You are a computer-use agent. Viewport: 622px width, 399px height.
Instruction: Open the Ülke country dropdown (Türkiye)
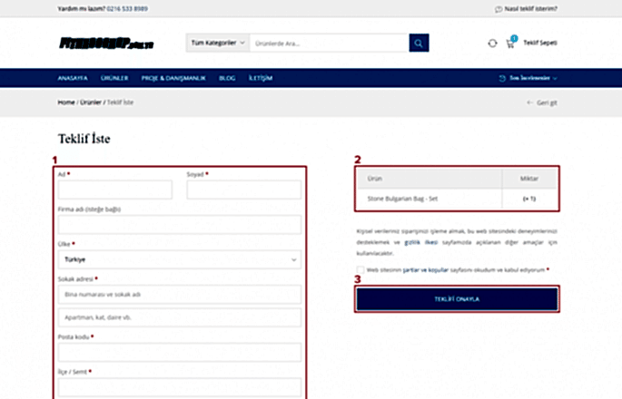179,260
